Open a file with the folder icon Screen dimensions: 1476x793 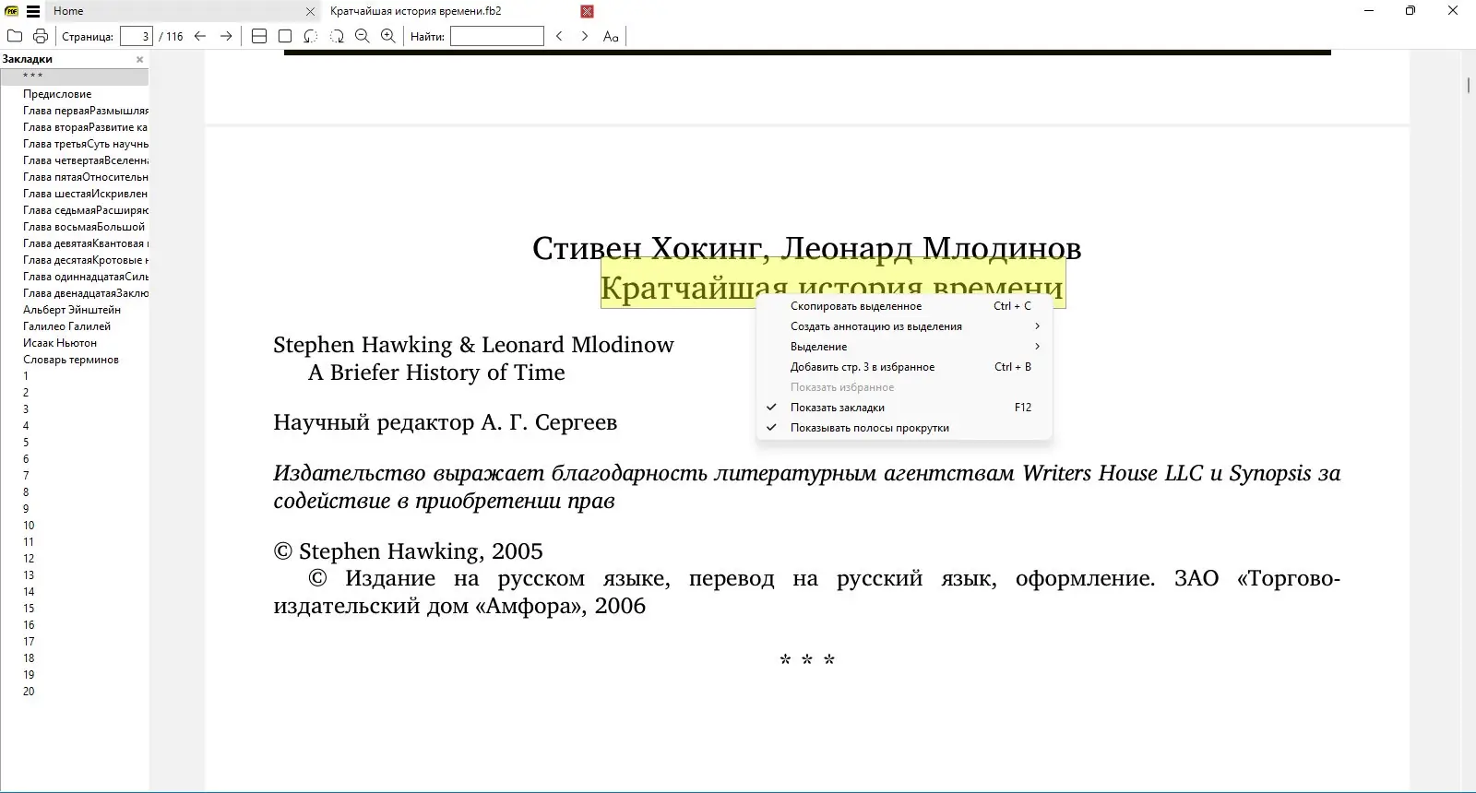(x=15, y=36)
